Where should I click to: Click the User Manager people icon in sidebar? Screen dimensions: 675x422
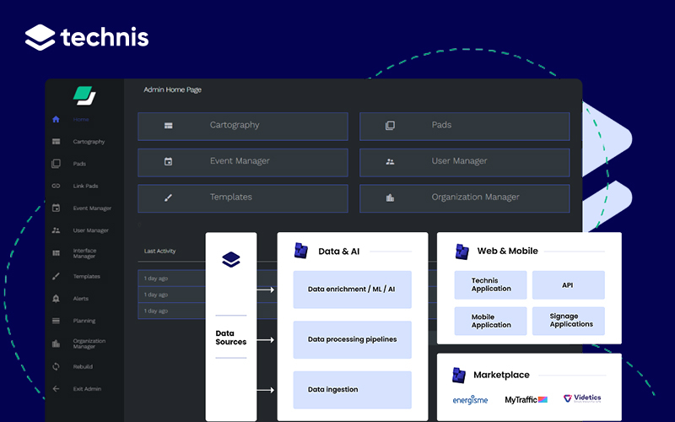pyautogui.click(x=56, y=230)
